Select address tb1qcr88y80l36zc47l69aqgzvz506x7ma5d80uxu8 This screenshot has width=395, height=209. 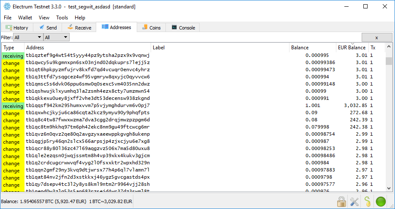88,149
